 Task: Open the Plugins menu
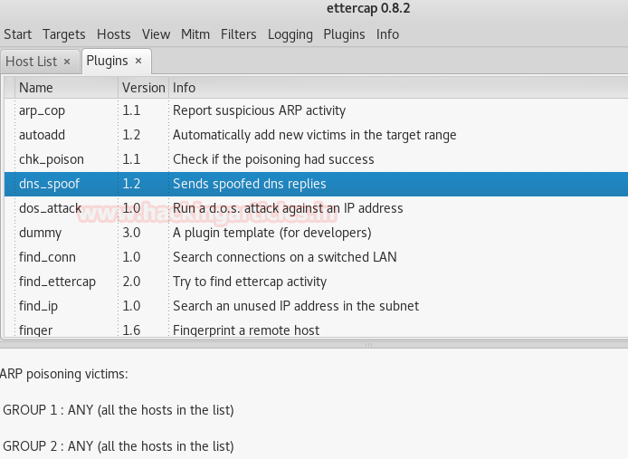tap(344, 34)
